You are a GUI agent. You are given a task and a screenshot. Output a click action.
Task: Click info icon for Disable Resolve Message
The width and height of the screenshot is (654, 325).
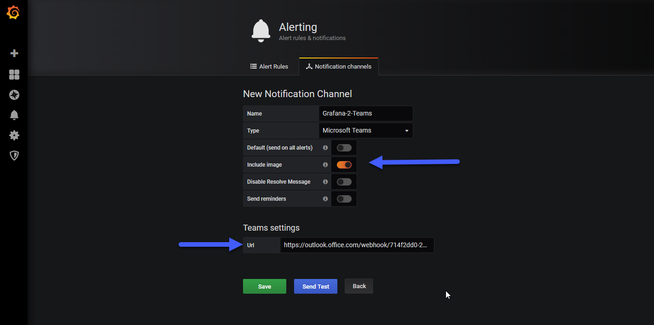pyautogui.click(x=325, y=182)
